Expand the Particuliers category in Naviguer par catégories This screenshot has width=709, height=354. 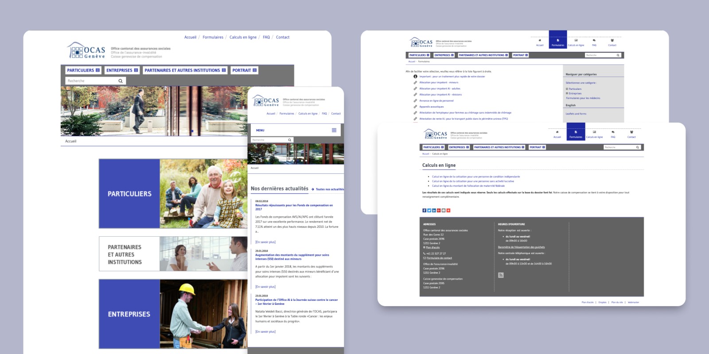567,89
